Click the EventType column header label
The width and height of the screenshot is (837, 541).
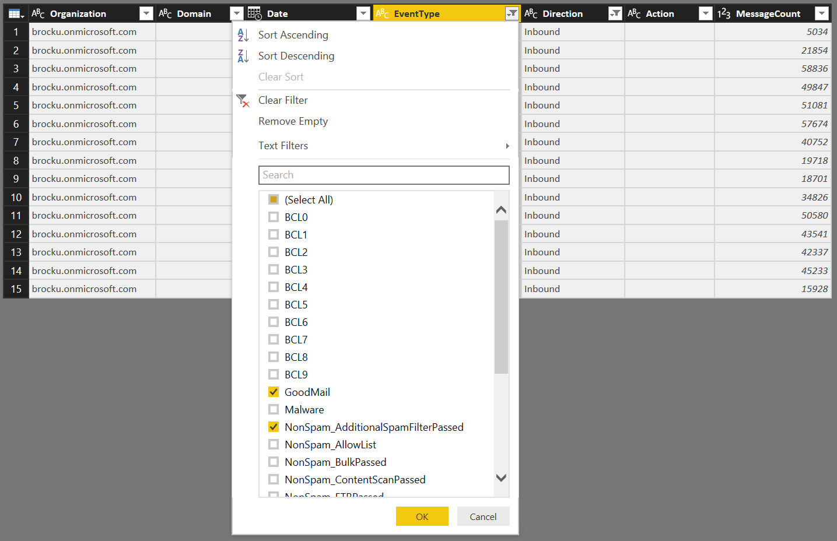coord(417,13)
